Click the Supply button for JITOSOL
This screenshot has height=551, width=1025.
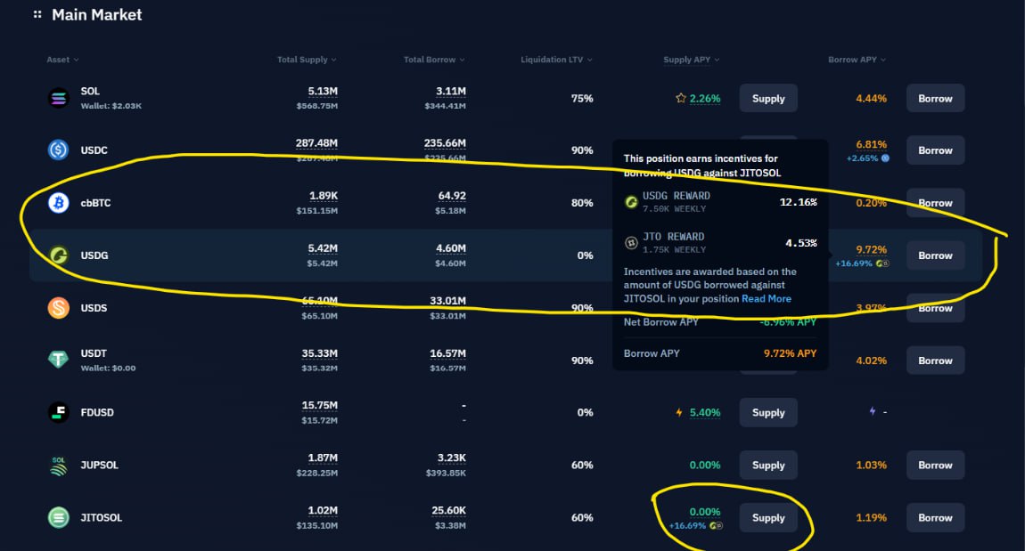[768, 518]
